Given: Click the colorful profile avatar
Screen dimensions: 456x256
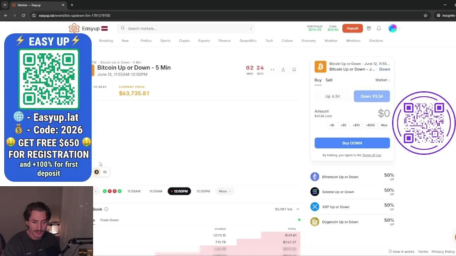Looking at the screenshot, I should (393, 28).
